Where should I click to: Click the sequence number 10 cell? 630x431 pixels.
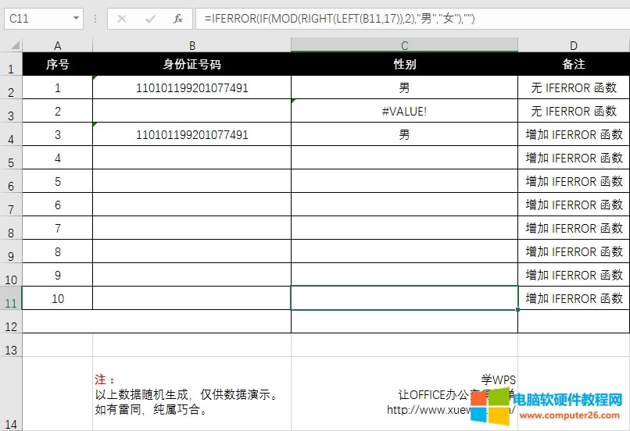click(58, 298)
